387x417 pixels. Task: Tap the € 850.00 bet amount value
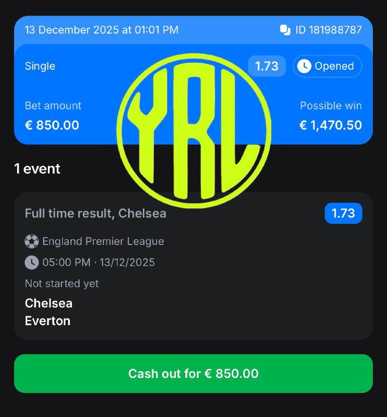52,125
